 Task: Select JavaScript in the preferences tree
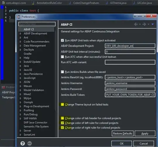(x=30, y=78)
